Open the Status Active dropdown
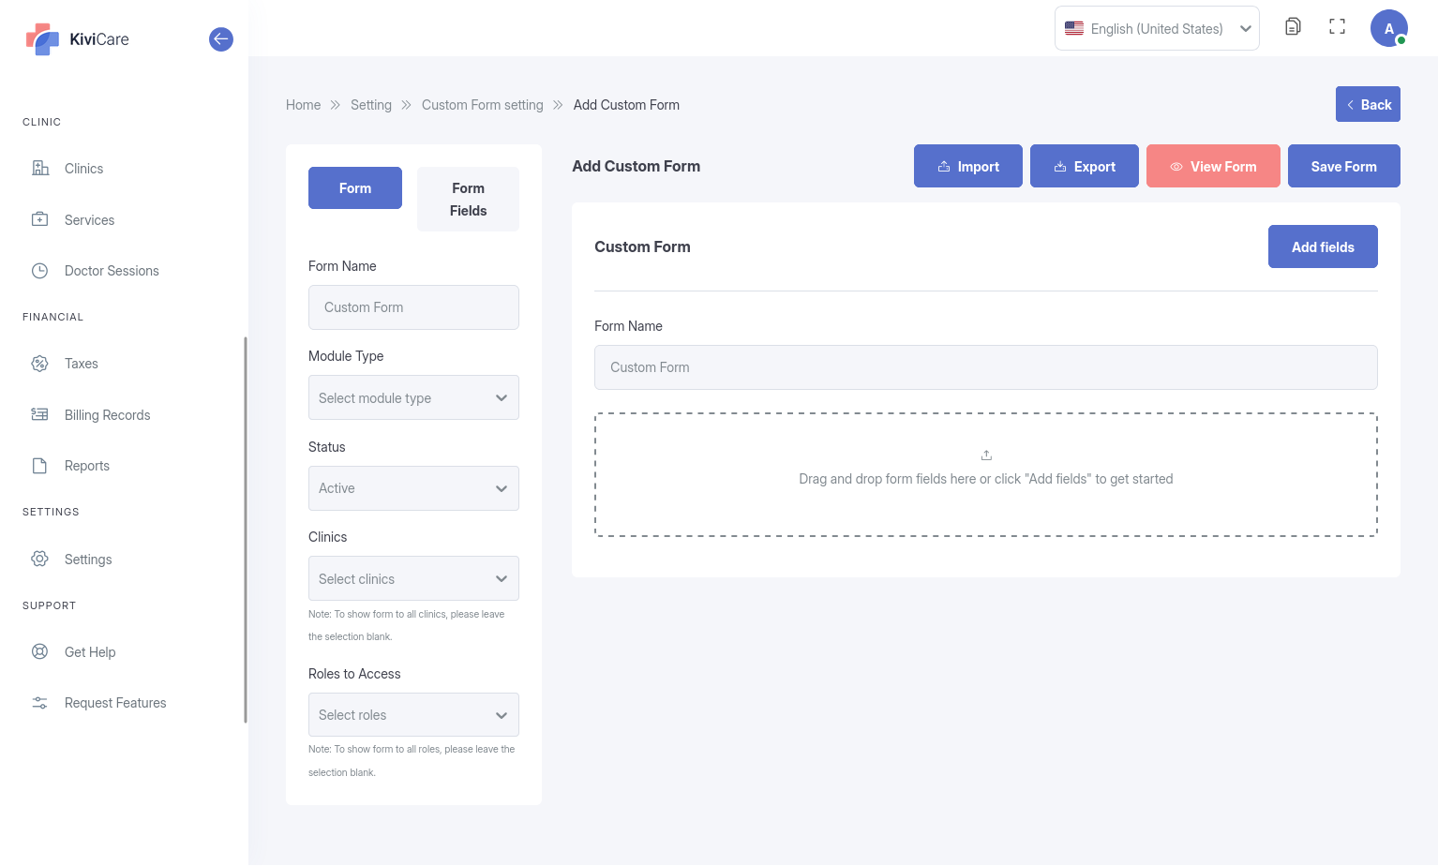 413,488
